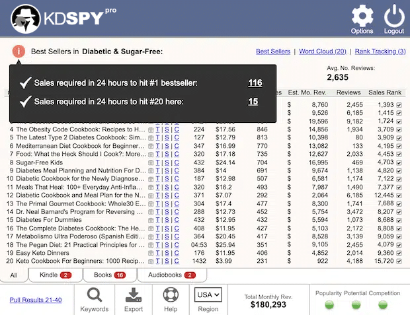Toggle checkbox for Diabetes For Dummies row
This screenshot has width=410, height=315.
click(399, 220)
